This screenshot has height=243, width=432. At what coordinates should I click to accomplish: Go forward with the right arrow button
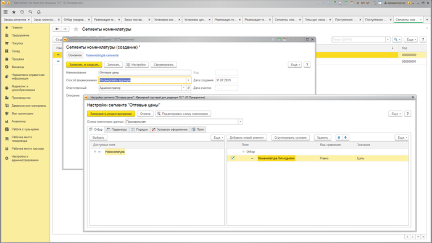(65, 29)
